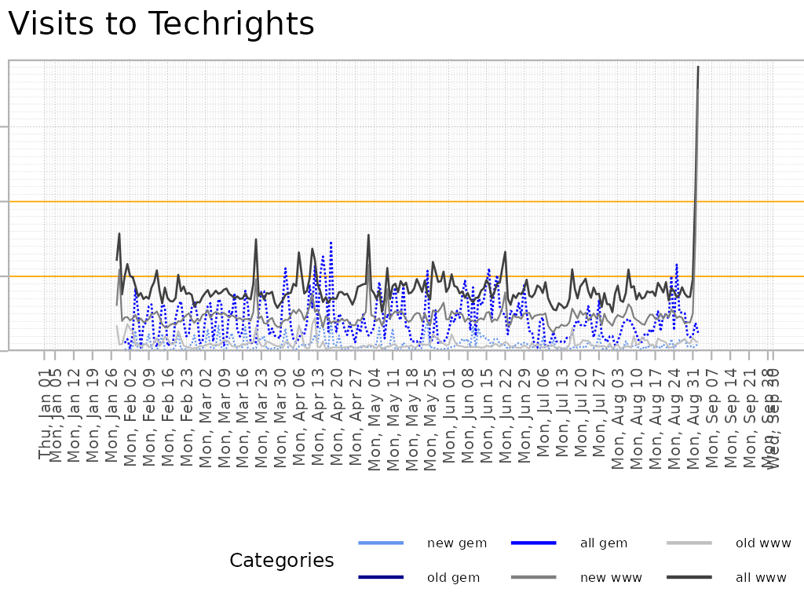This screenshot has height=596, width=804.
Task: Click the 'Mon, Sep 14' axis label
Action: 730,418
